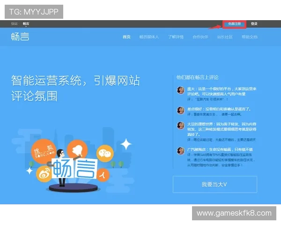The height and width of the screenshot is (225, 281).
Task: Click the 免费注册 register button
Action: click(234, 24)
